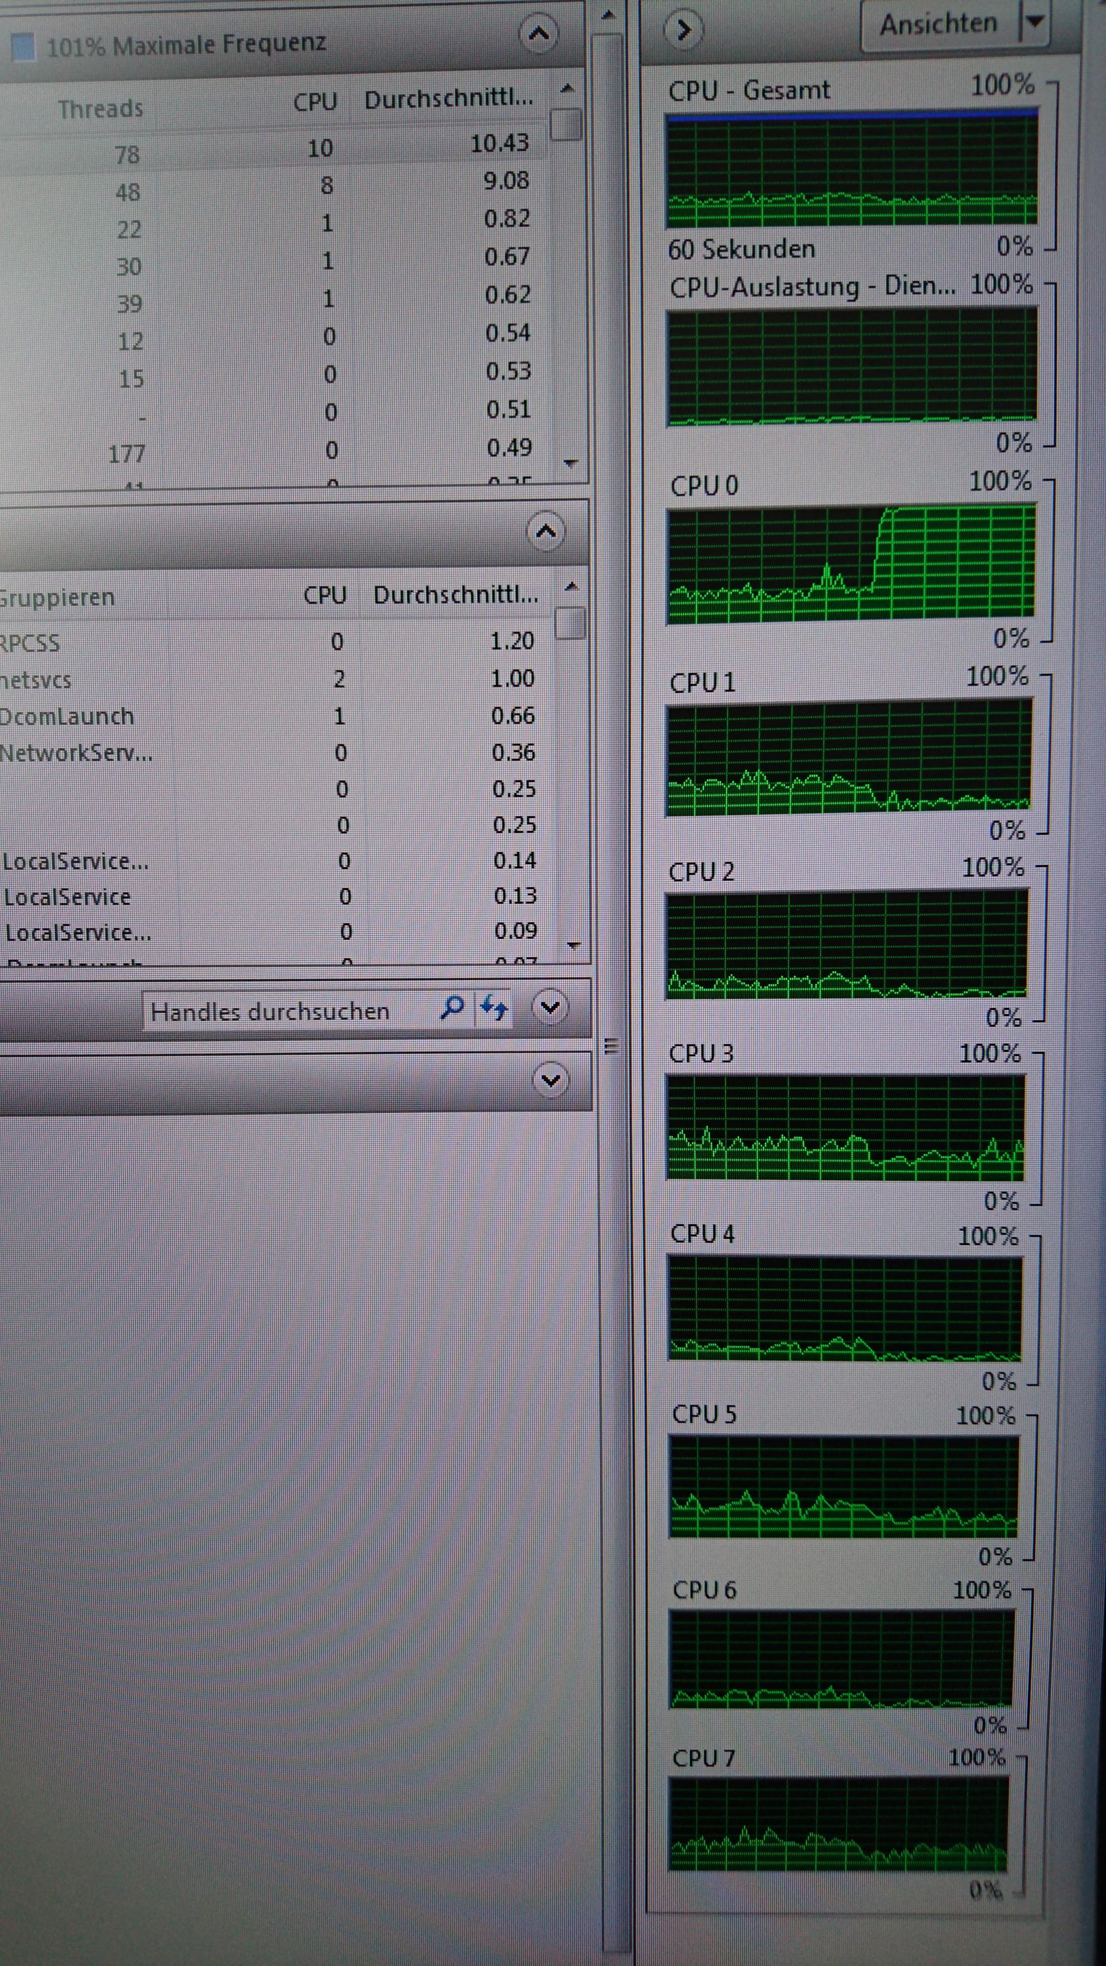This screenshot has height=1966, width=1106.
Task: Sort services by Gruppieren column header
Action: [57, 597]
